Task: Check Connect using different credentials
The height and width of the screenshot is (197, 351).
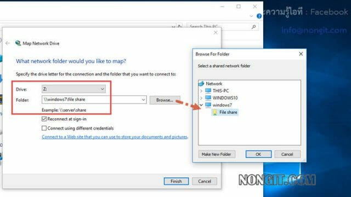Action: pos(44,128)
